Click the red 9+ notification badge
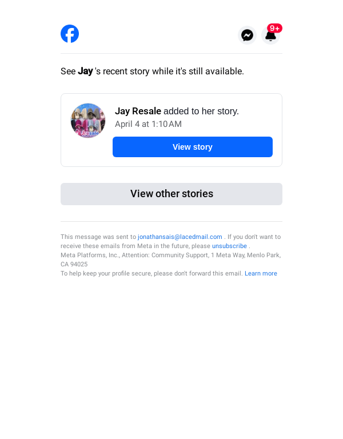 coord(275,28)
